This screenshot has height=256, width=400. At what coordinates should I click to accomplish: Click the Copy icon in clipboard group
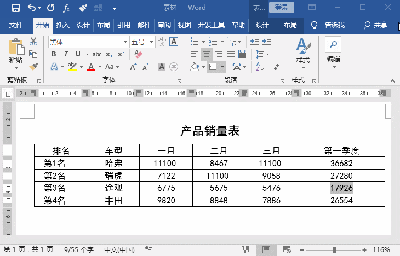pyautogui.click(x=33, y=54)
